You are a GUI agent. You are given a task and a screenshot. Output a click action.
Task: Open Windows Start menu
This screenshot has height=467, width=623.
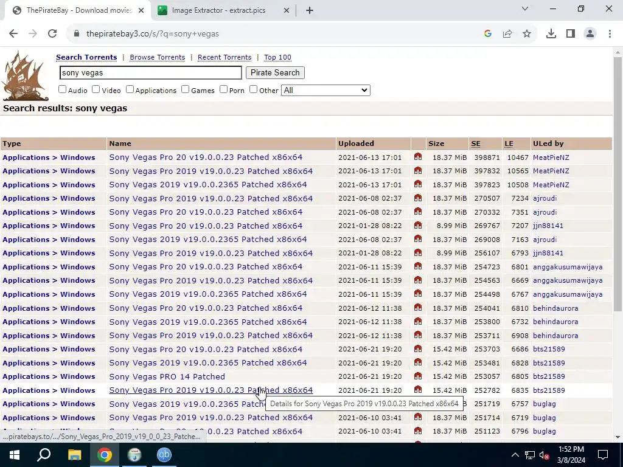pos(15,455)
